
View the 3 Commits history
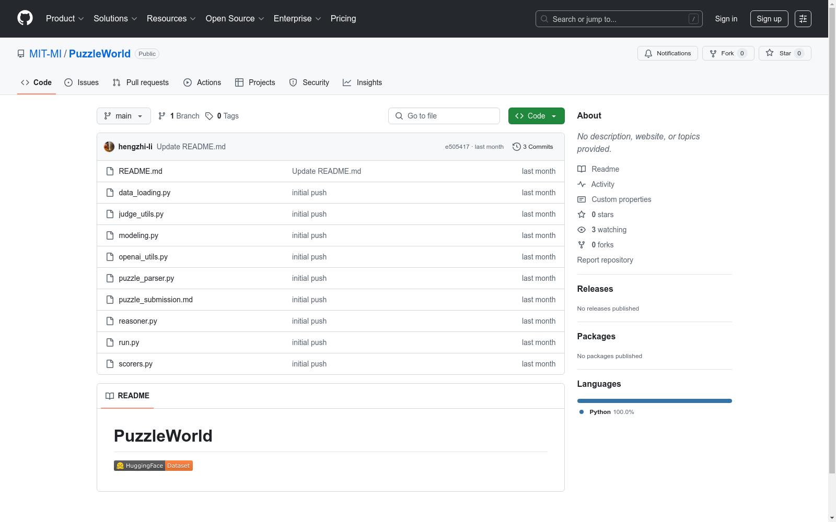pos(533,147)
